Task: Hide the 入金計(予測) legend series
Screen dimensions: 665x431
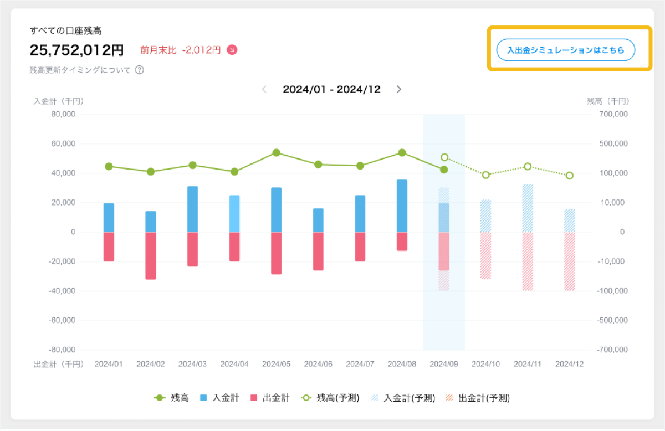Action: [403, 398]
